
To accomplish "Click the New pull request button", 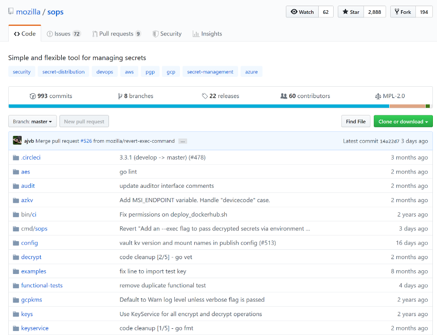I will pyautogui.click(x=84, y=122).
